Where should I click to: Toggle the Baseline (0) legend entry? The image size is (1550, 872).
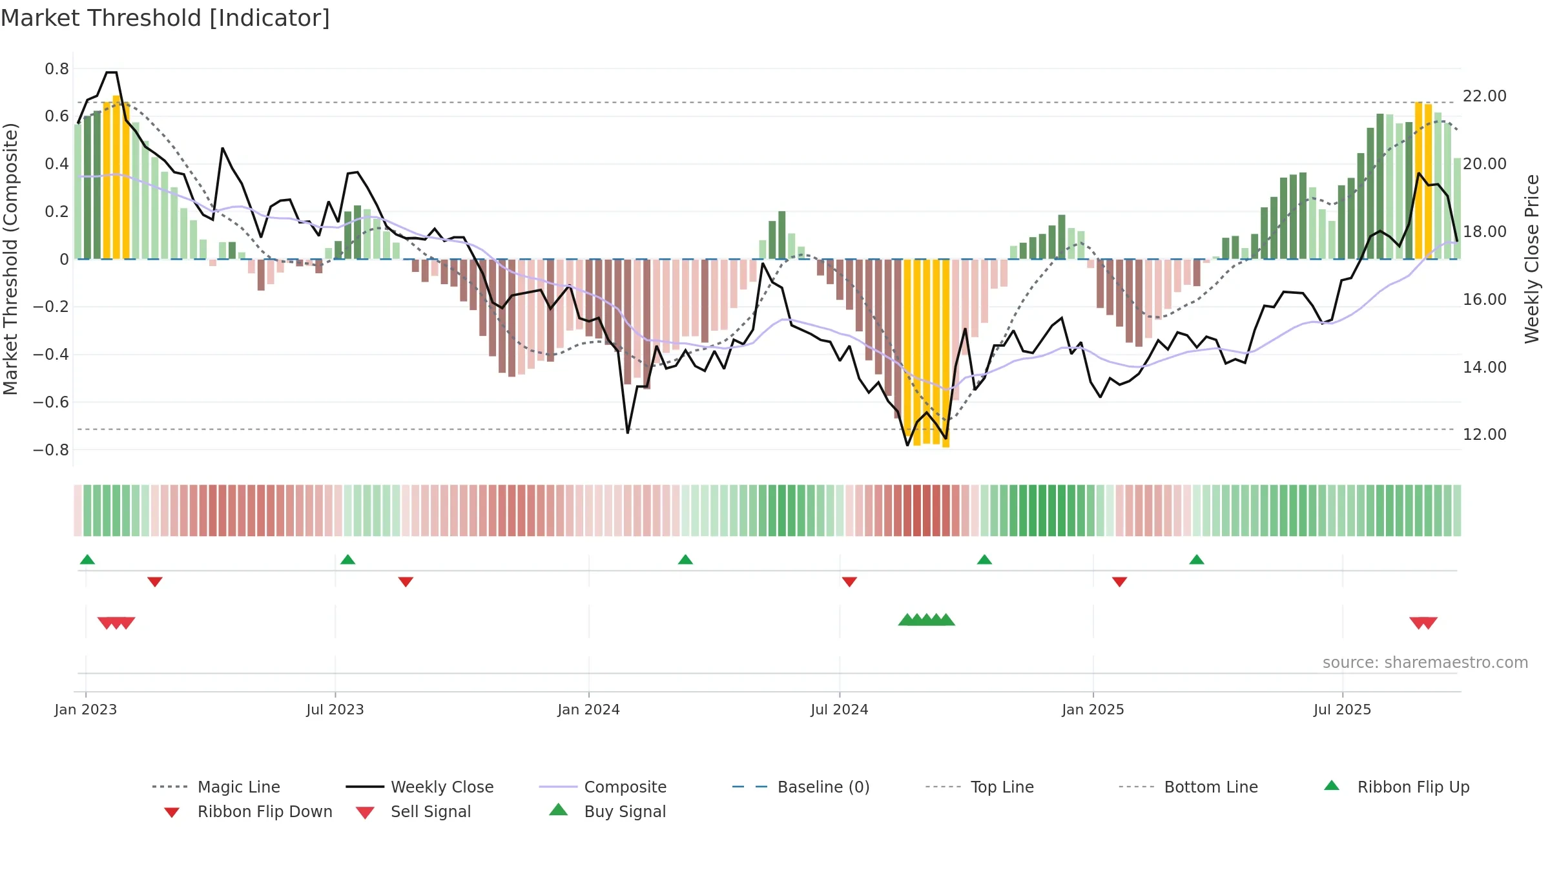pyautogui.click(x=801, y=787)
